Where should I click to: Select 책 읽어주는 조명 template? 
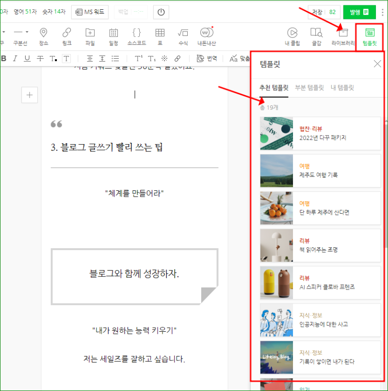coord(320,245)
